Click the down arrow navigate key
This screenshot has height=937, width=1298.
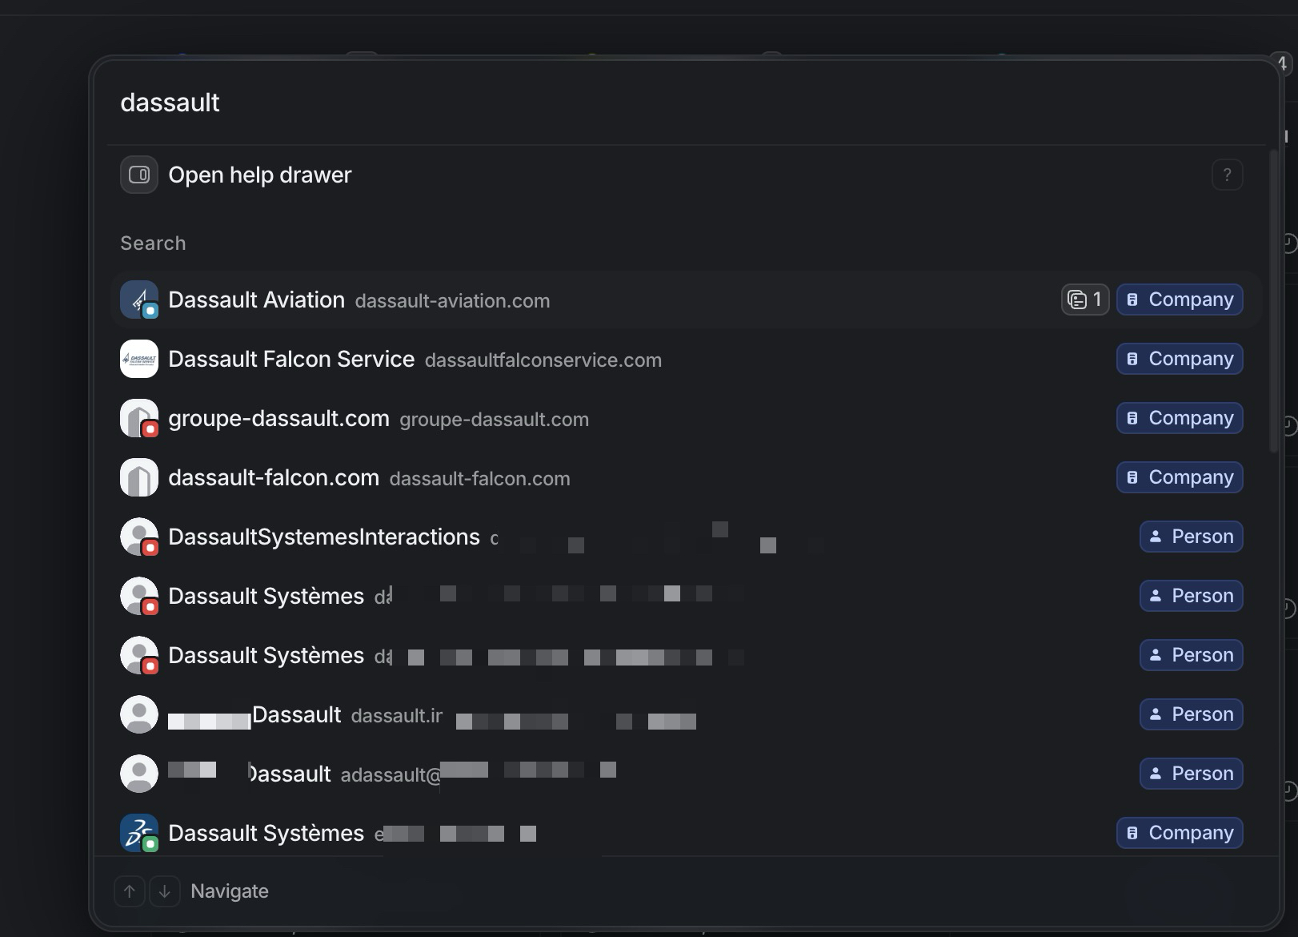point(165,891)
